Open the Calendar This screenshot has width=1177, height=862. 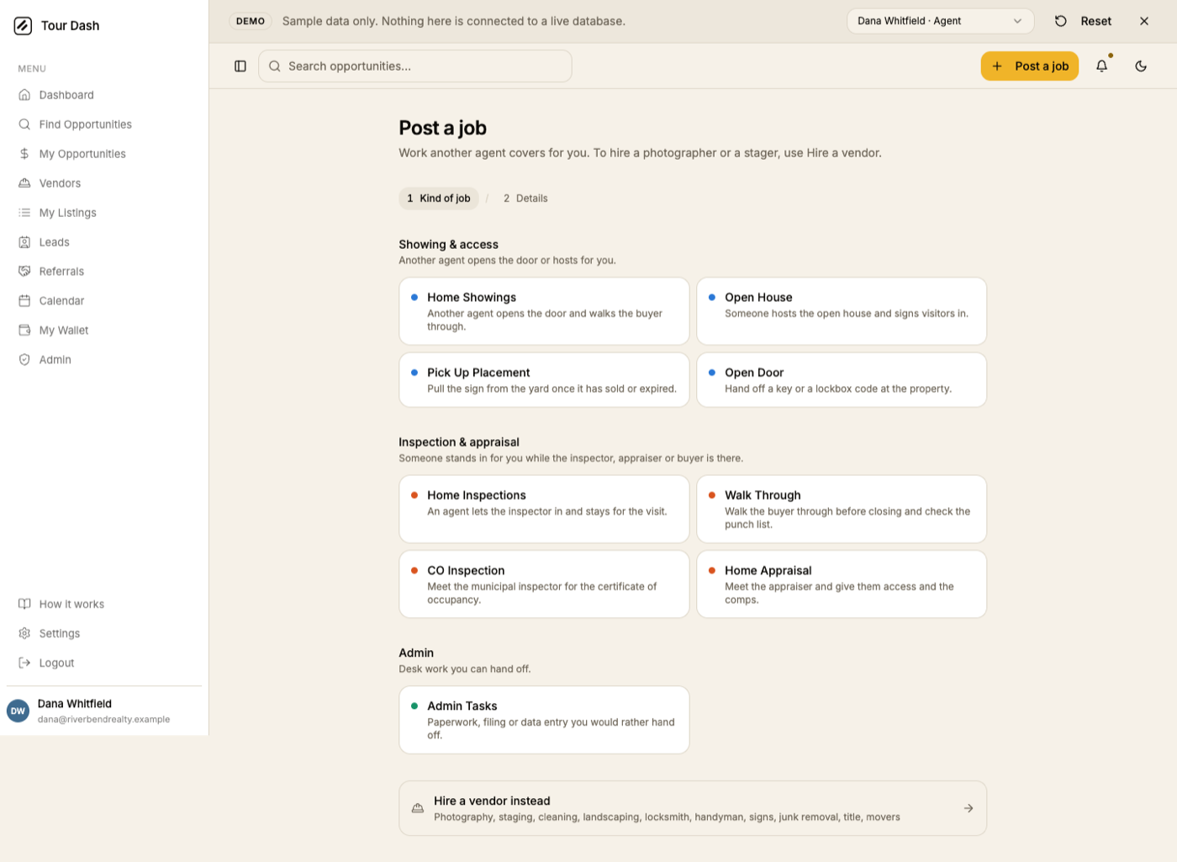pos(104,301)
